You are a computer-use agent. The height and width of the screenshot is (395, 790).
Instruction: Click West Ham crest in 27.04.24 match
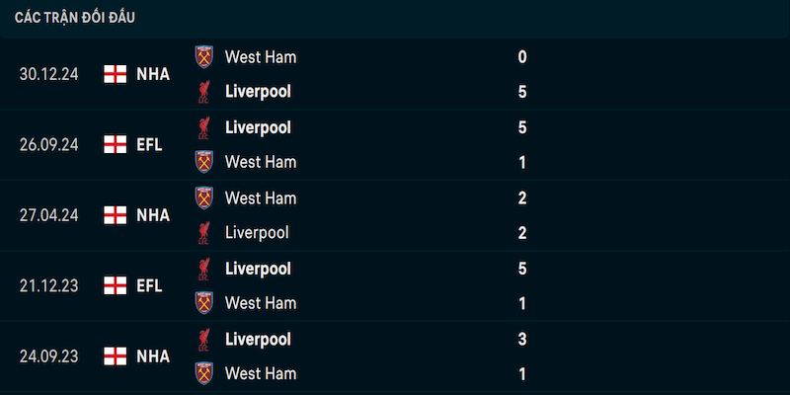coord(204,198)
